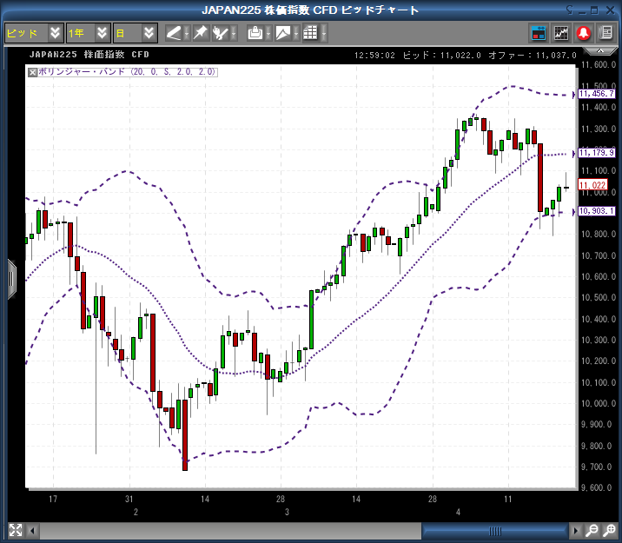The image size is (622, 543).
Task: Click the print chart icon
Action: point(255,33)
